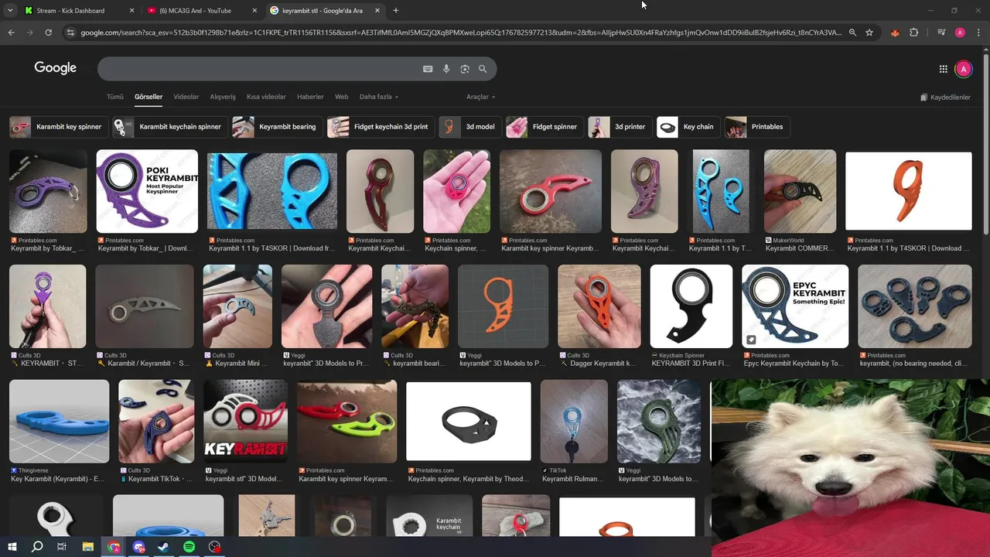
Task: Click the Chrome profile avatar in toolbar
Action: click(x=960, y=32)
